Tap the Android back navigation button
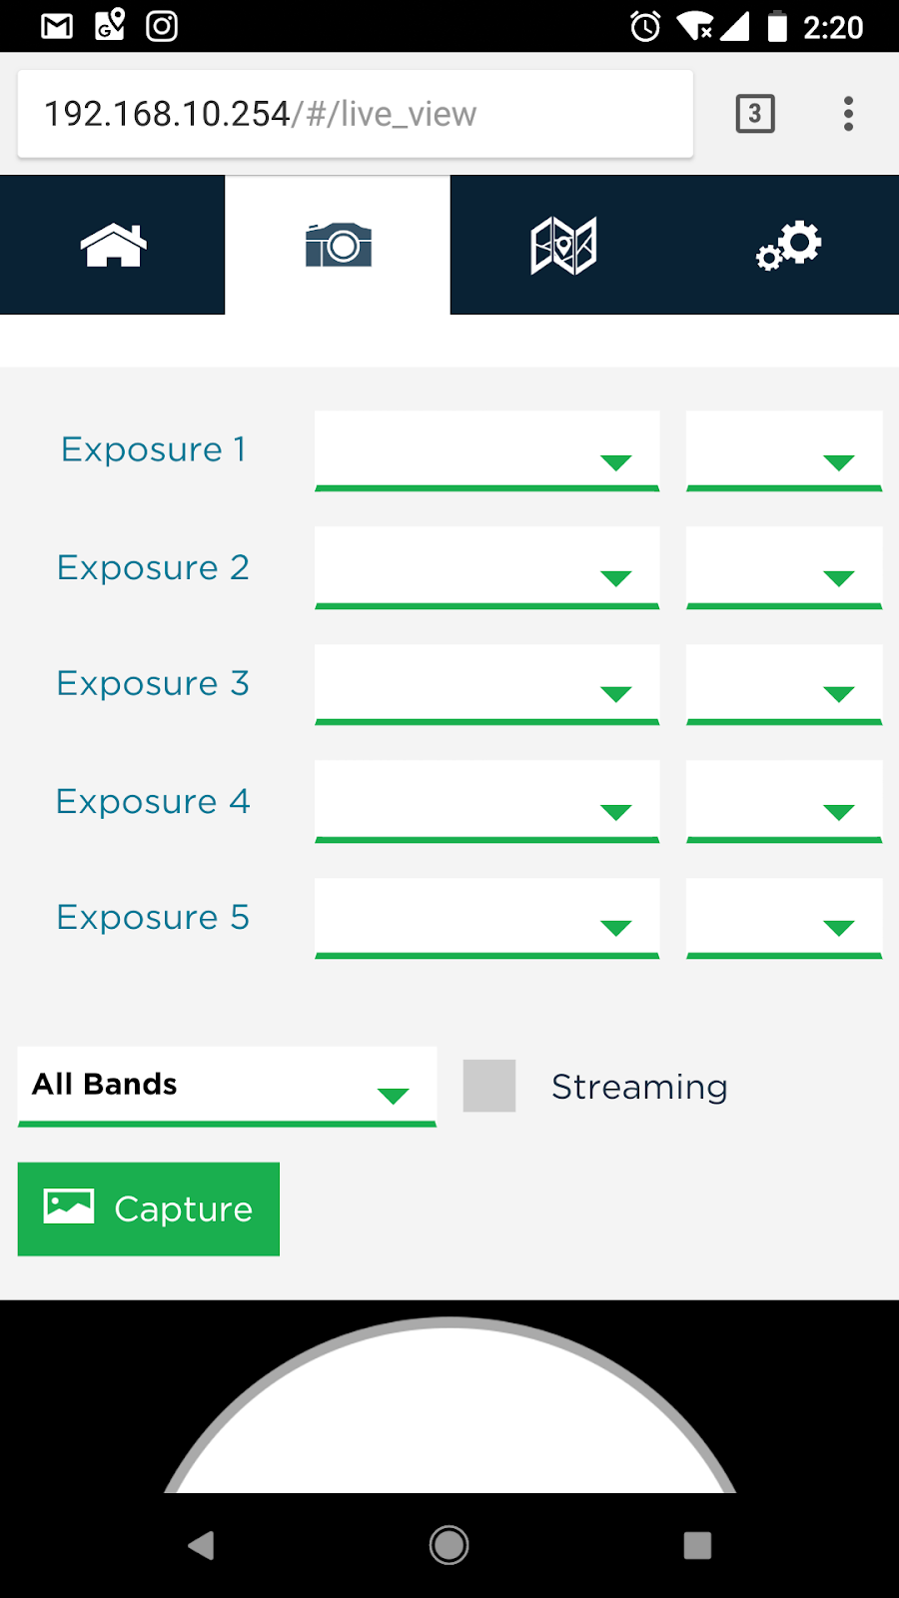This screenshot has width=899, height=1598. (x=201, y=1545)
